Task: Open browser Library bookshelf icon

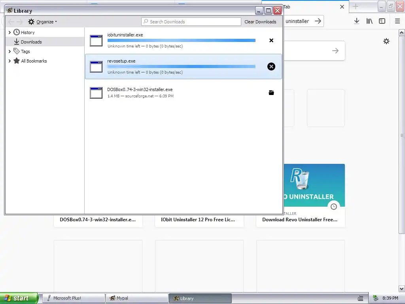Action: pos(369,21)
